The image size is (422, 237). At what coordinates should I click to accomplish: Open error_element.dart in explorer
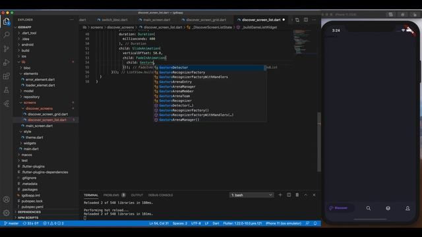click(40, 80)
